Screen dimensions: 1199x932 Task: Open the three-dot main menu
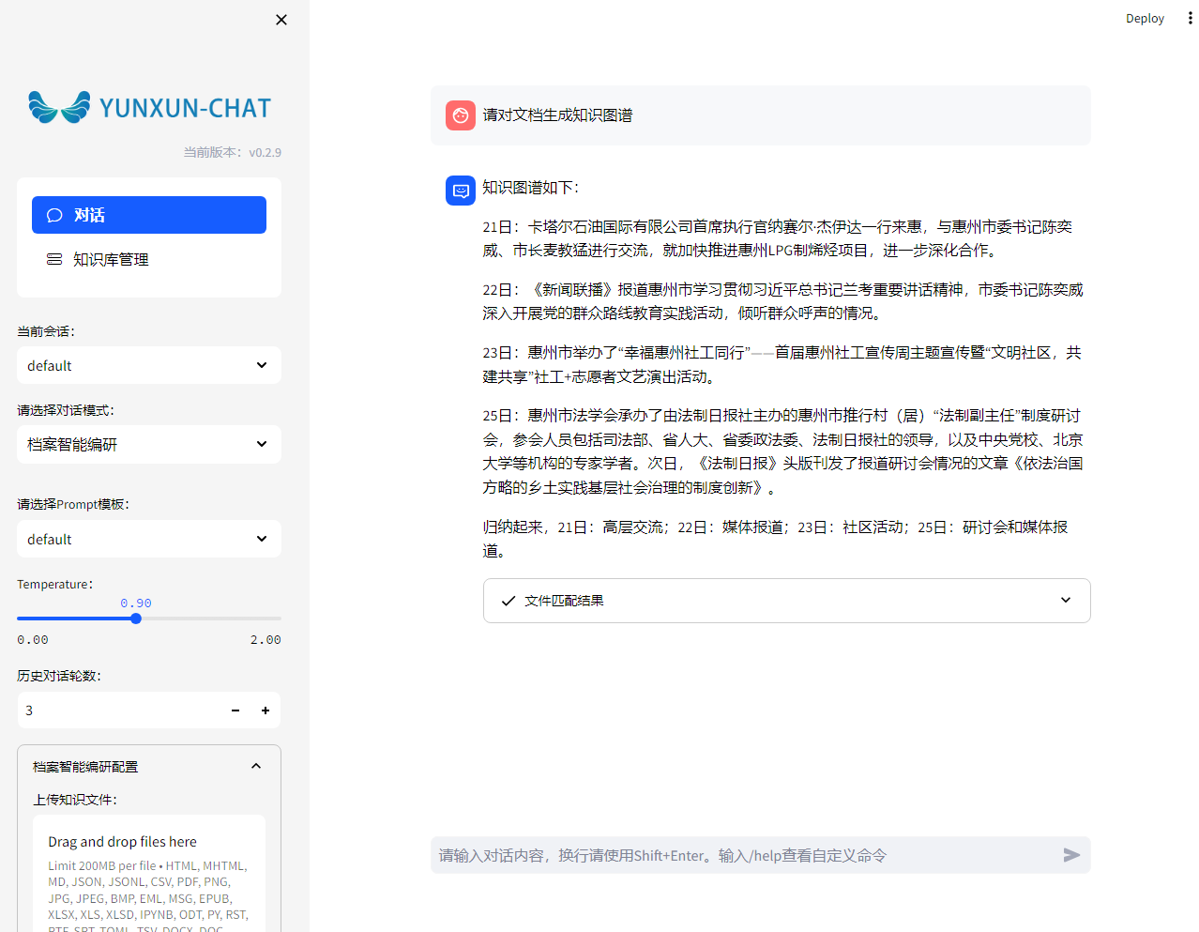click(1190, 18)
